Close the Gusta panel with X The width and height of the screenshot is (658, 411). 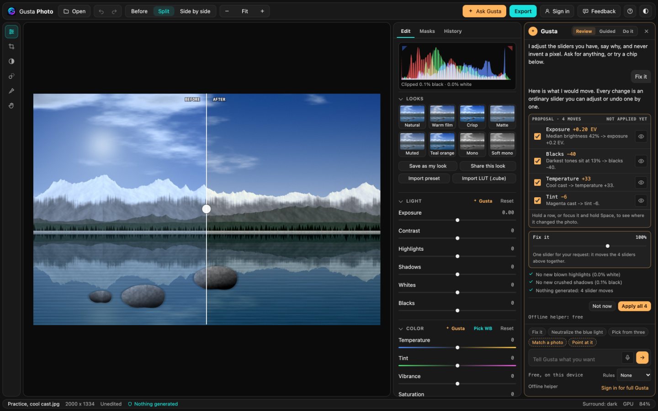coord(647,32)
